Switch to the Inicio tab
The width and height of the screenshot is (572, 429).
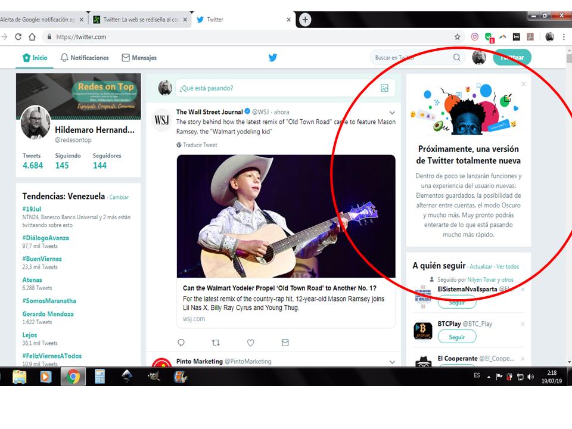coord(35,58)
